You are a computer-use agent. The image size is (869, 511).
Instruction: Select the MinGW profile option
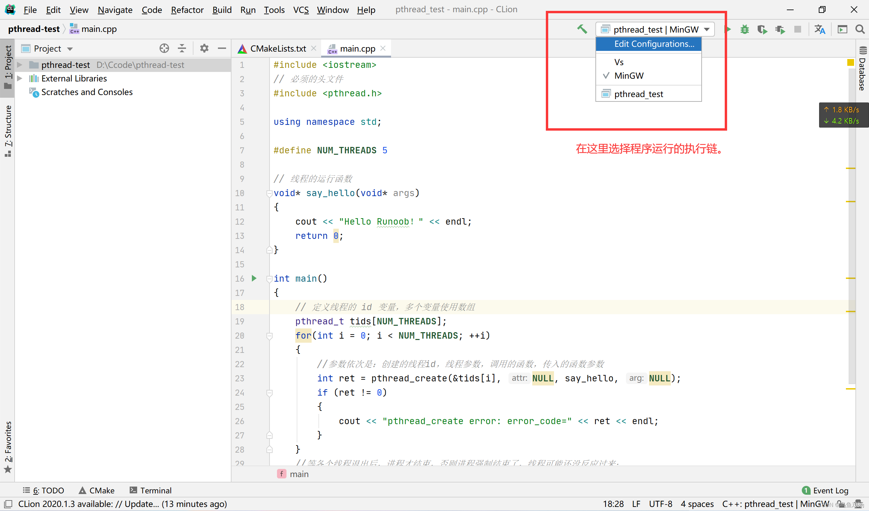648,76
